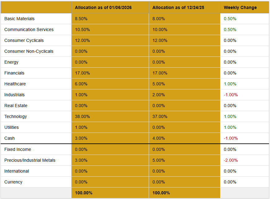Select the 'Cash' row label
The height and width of the screenshot is (199, 270).
click(10, 138)
